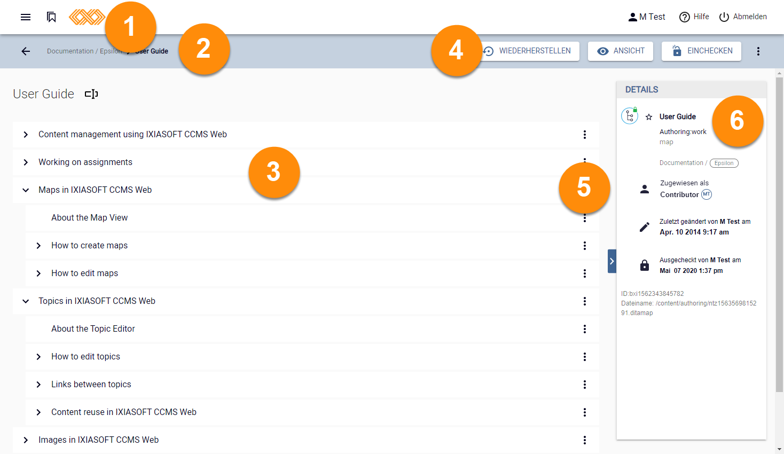The height and width of the screenshot is (454, 784).
Task: Select About the Topic Editor topic
Action: point(93,329)
